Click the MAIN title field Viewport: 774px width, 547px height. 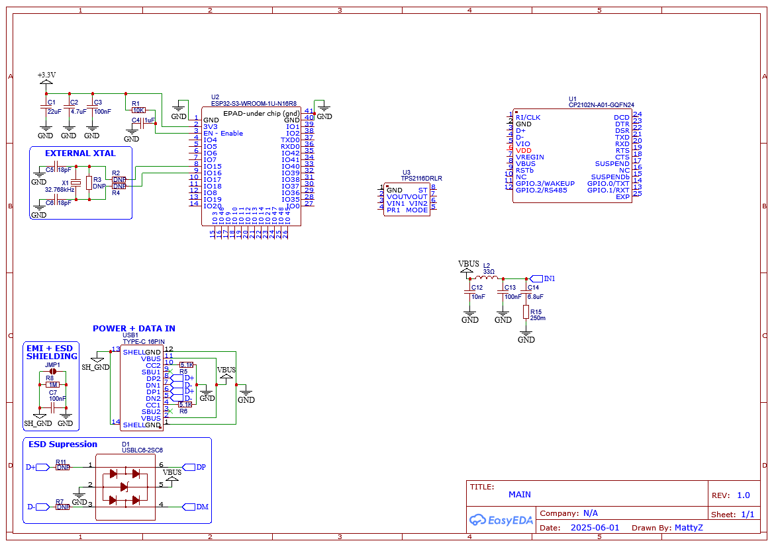click(x=520, y=494)
